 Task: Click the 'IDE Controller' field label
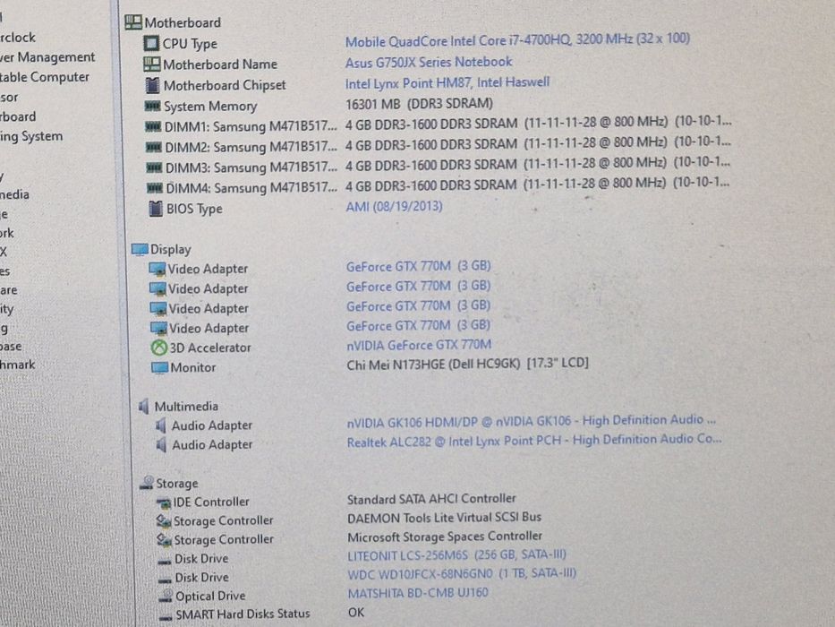[211, 502]
